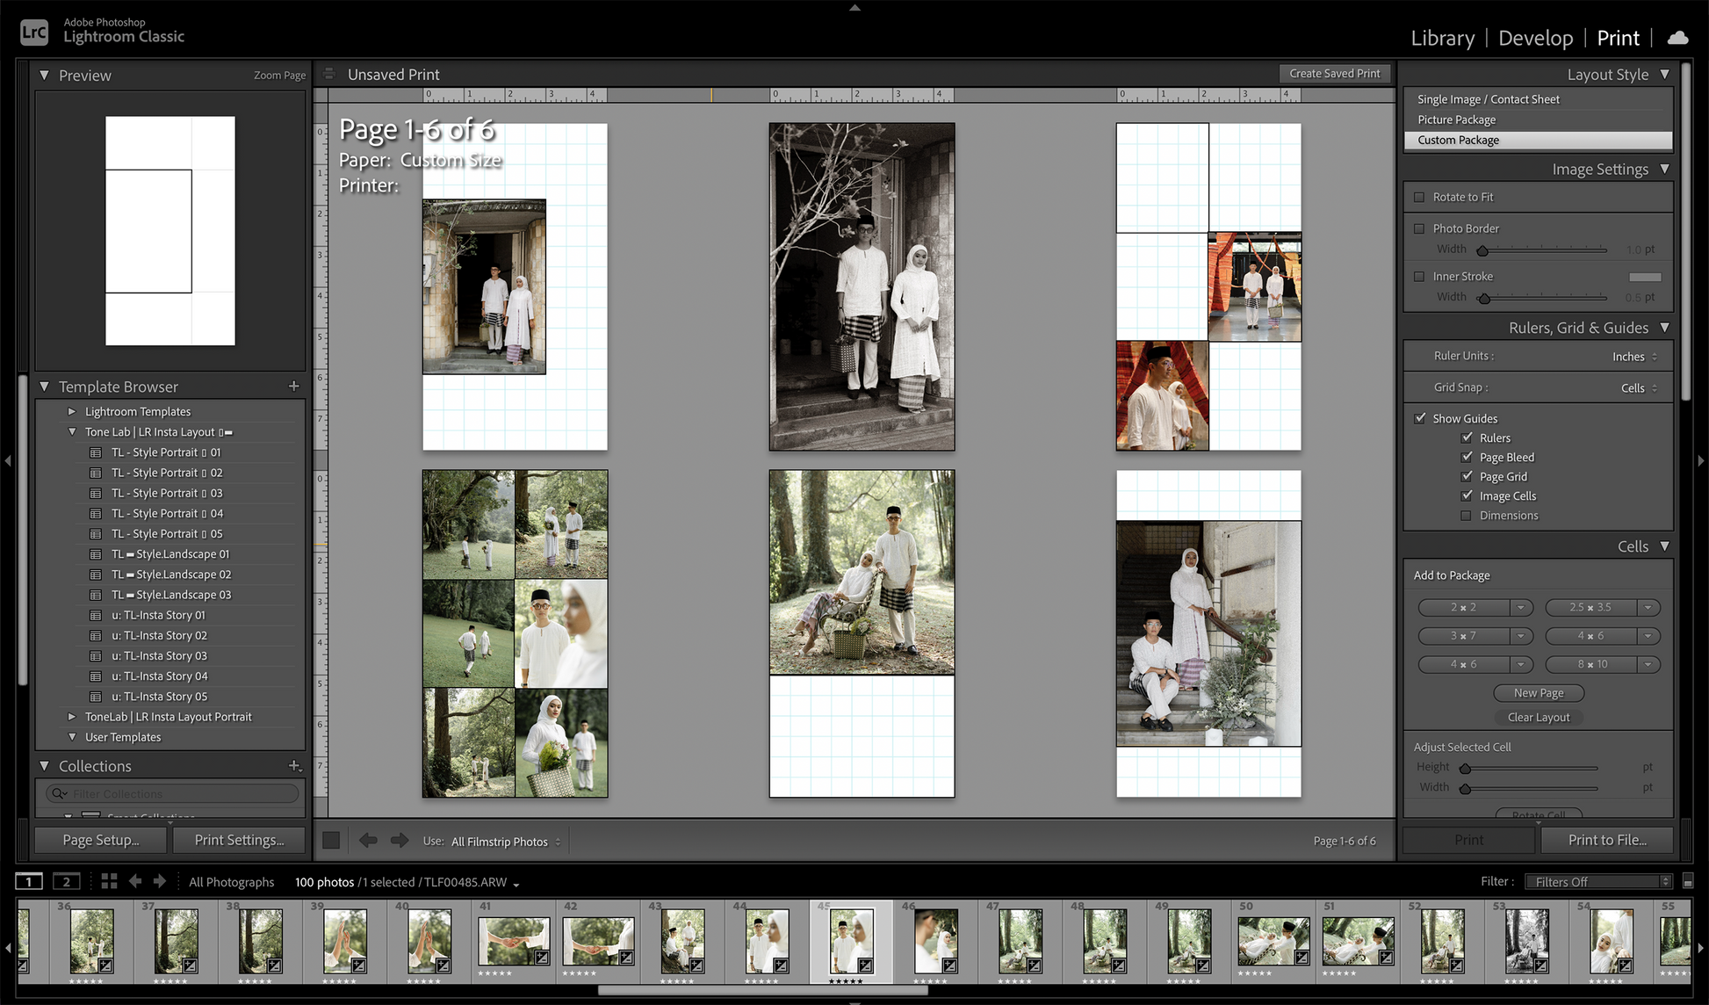Add a new template with plus icon
Screen dimensions: 1709x1005
(x=294, y=387)
